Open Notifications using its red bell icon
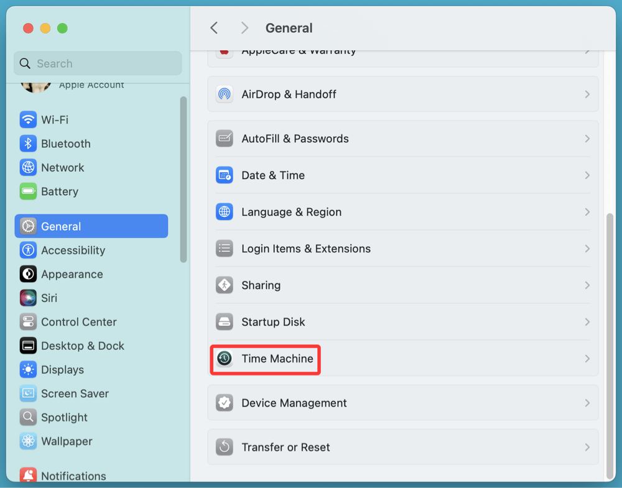Viewport: 622px width, 488px height. 28,476
